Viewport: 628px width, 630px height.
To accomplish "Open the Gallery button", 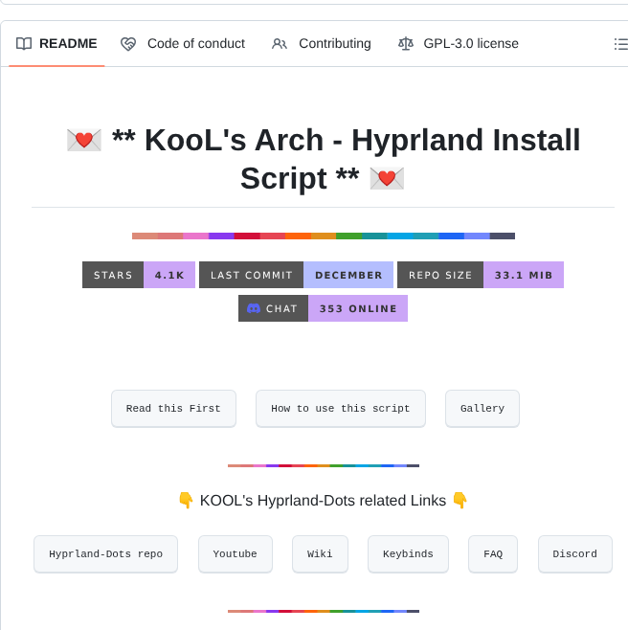I will [482, 409].
